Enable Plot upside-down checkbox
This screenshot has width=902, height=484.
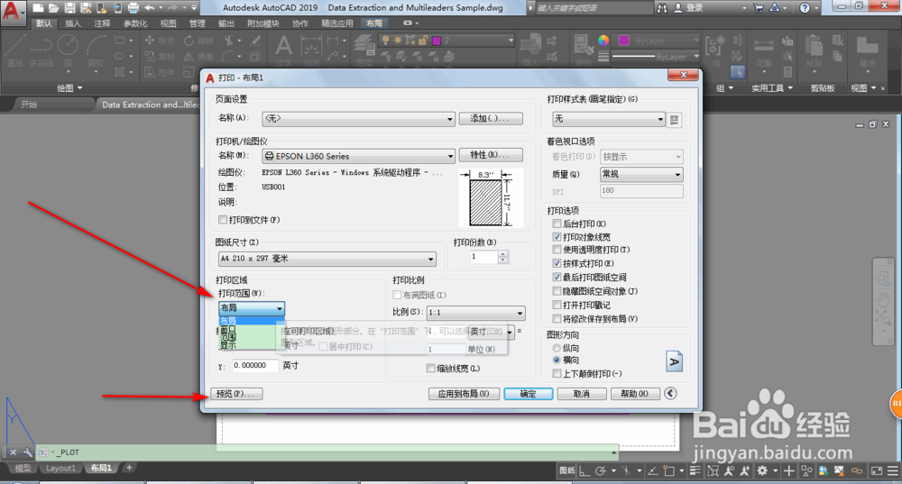click(557, 374)
